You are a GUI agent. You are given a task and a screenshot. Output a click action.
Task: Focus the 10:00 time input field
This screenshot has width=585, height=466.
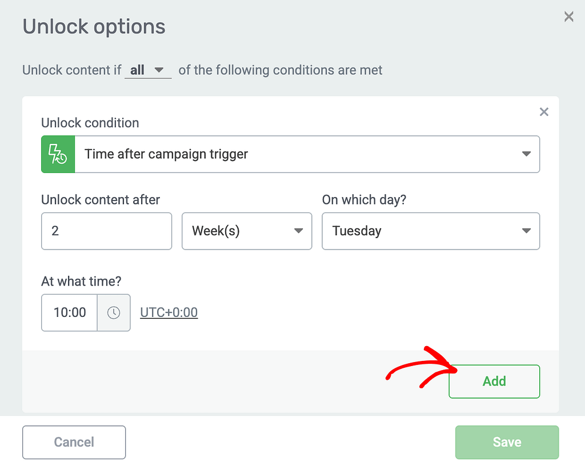(69, 312)
